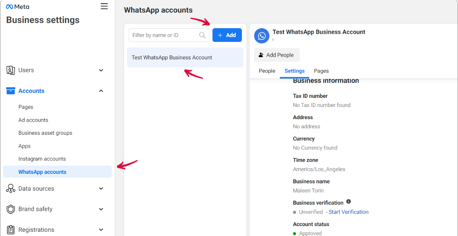Image resolution: width=458 pixels, height=236 pixels.
Task: Expand the Registrations chevron
Action: (x=101, y=230)
